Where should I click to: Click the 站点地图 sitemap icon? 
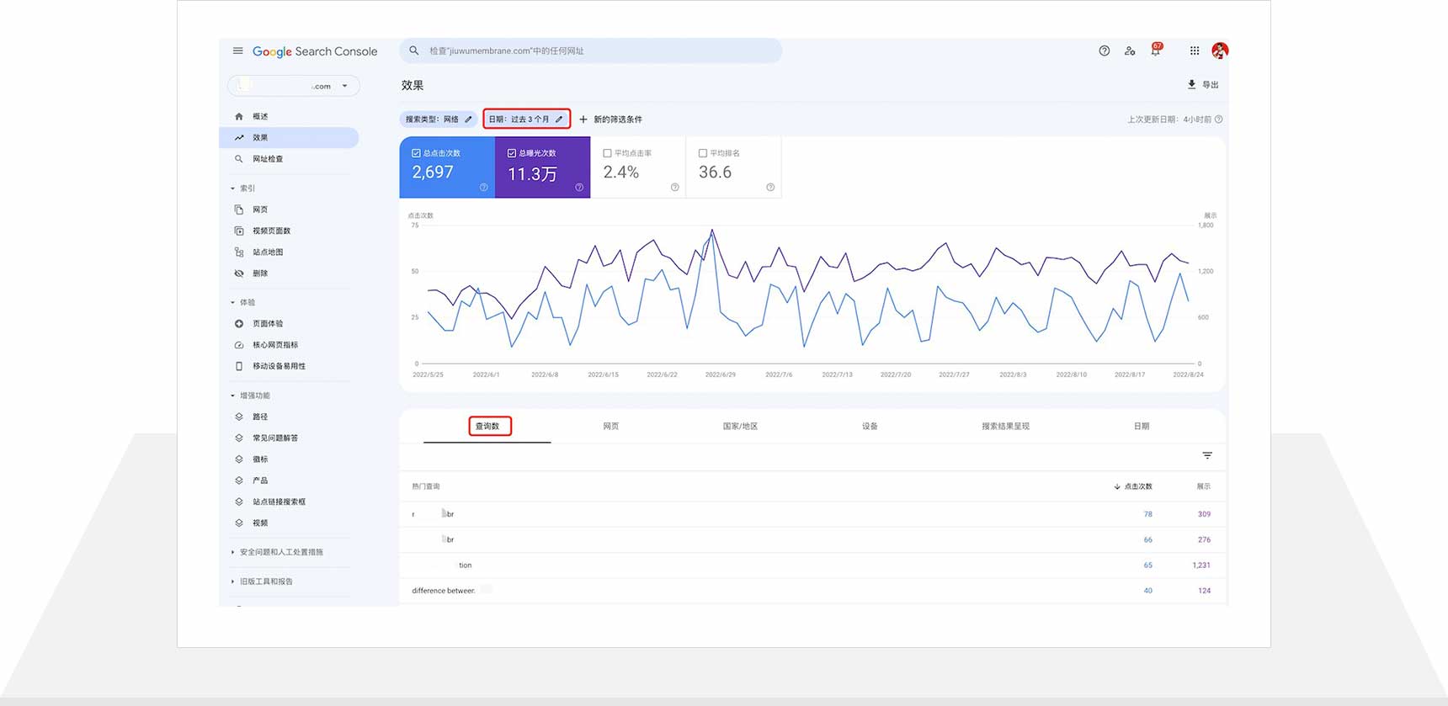(239, 252)
